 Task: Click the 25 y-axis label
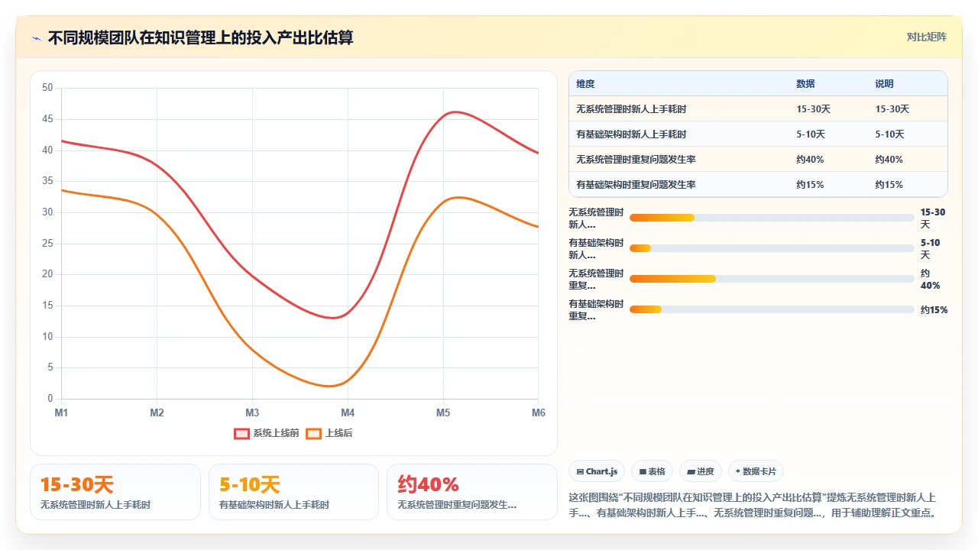47,243
